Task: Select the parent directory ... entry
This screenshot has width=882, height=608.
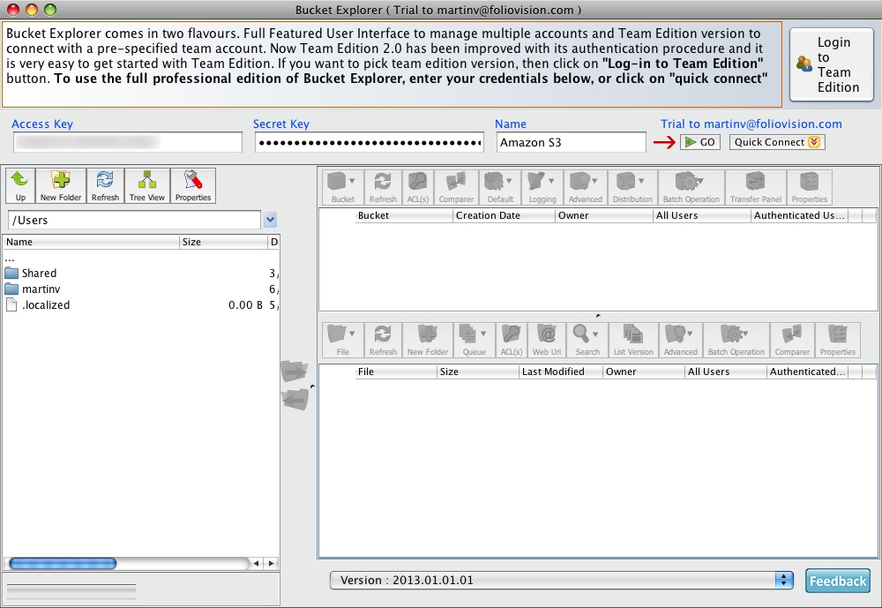Action: (x=141, y=258)
